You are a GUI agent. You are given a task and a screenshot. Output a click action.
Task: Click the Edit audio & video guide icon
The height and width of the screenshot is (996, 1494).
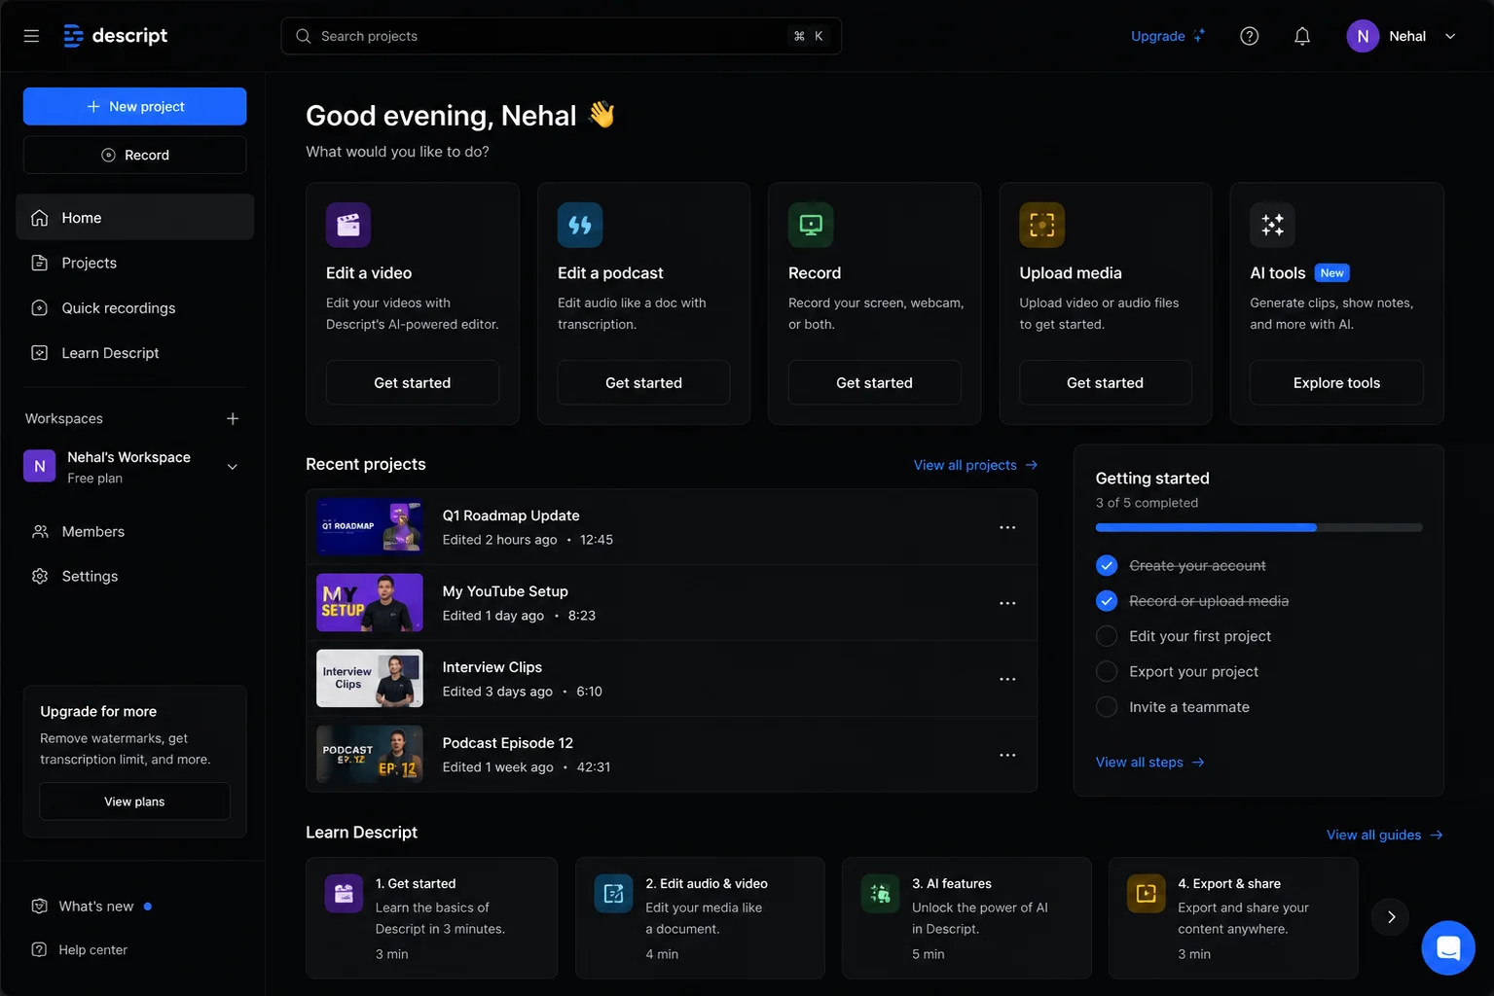point(613,894)
